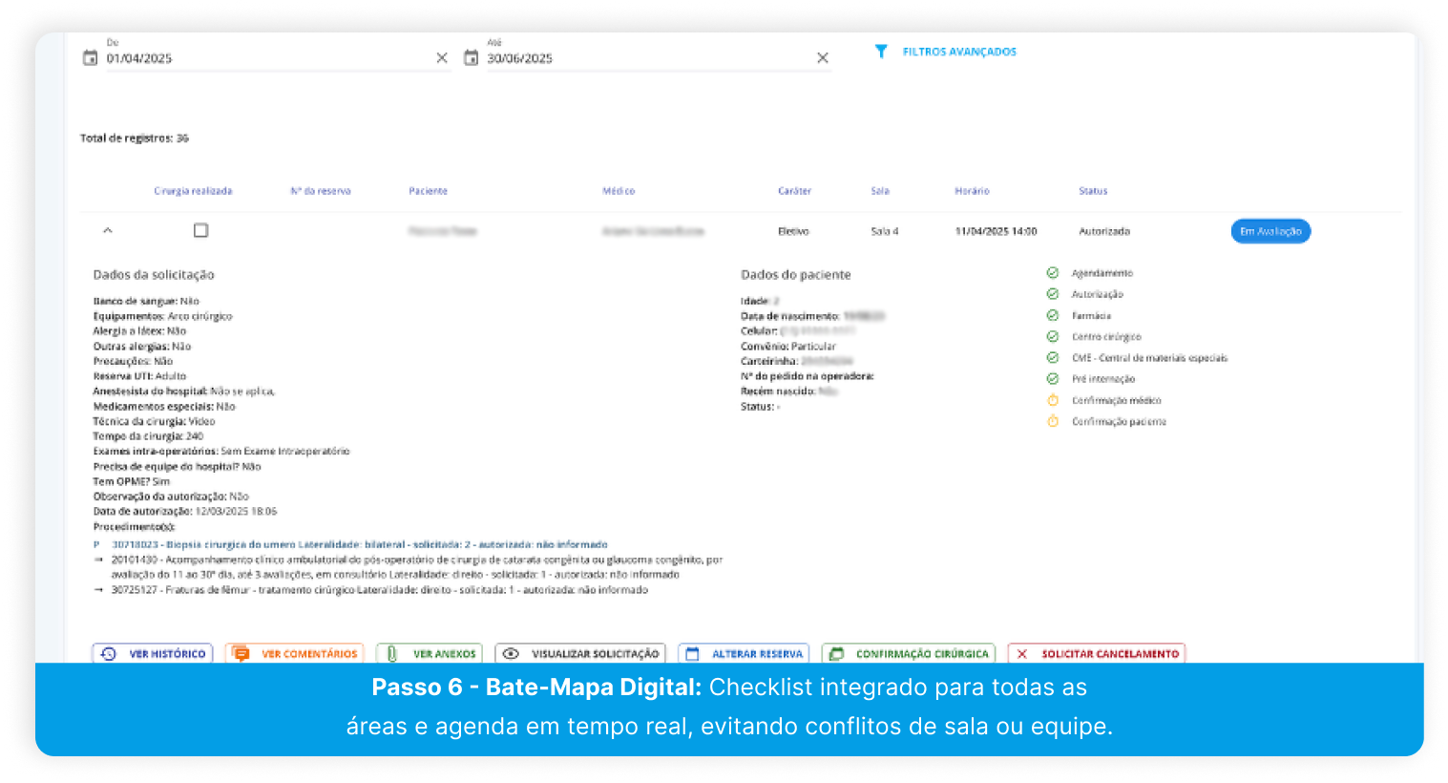The image size is (1448, 783).
Task: Click Confirmação paciente pending clock icon
Action: [1053, 421]
